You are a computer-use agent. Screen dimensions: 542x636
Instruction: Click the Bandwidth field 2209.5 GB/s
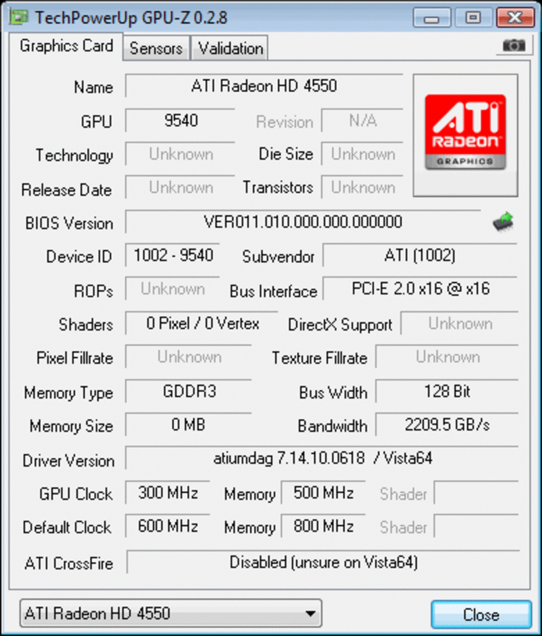point(447,425)
